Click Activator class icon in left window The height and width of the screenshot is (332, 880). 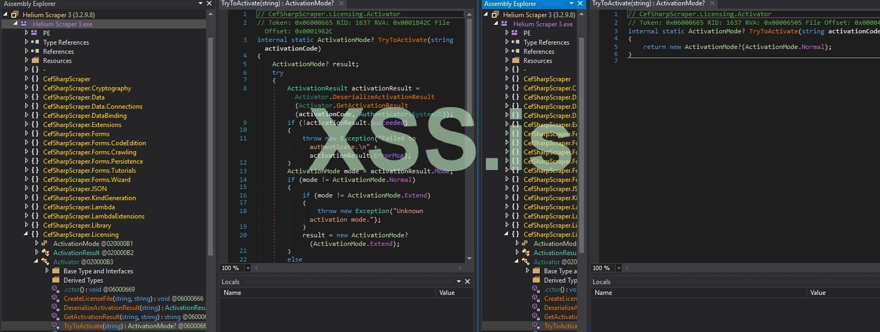[x=45, y=262]
